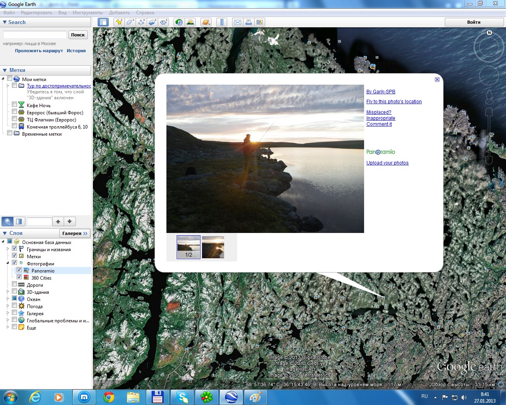
Task: Collapse the Фотографии layer node
Action: (x=8, y=263)
